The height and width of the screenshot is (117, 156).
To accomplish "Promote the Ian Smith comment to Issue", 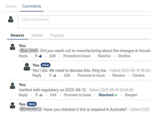I will tap(77, 56).
